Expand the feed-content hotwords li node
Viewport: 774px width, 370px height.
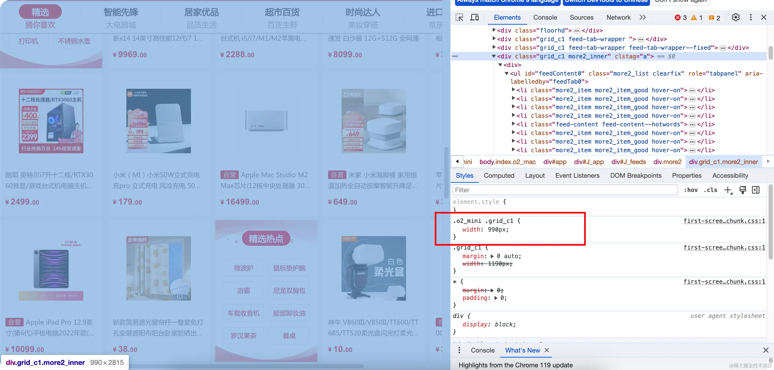(x=513, y=124)
